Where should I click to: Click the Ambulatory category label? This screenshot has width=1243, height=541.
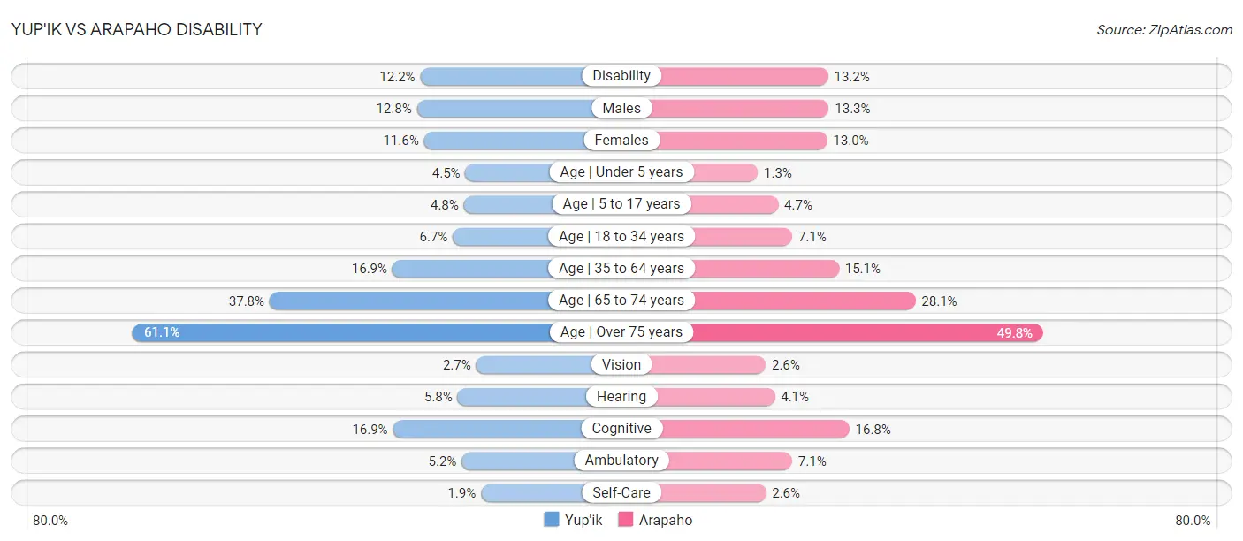[x=621, y=461]
